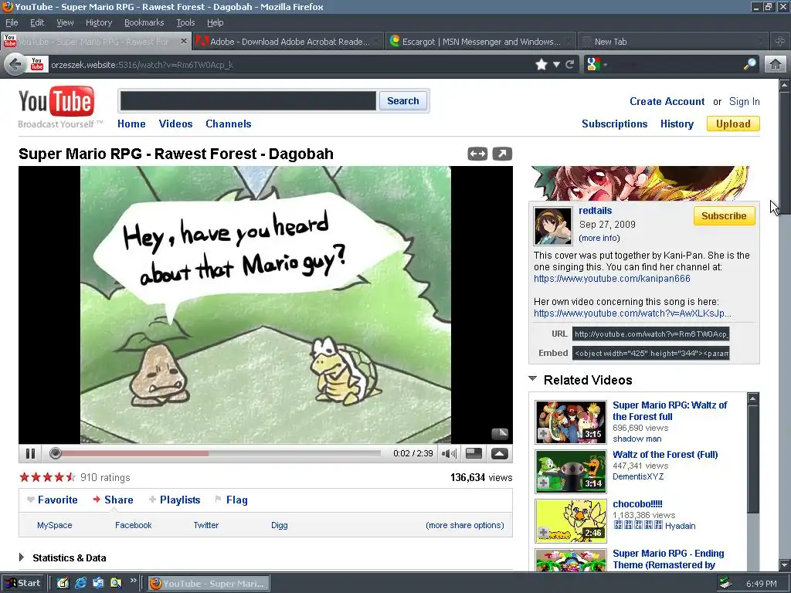Click the Google search engine icon
This screenshot has width=791, height=593.
(x=594, y=65)
